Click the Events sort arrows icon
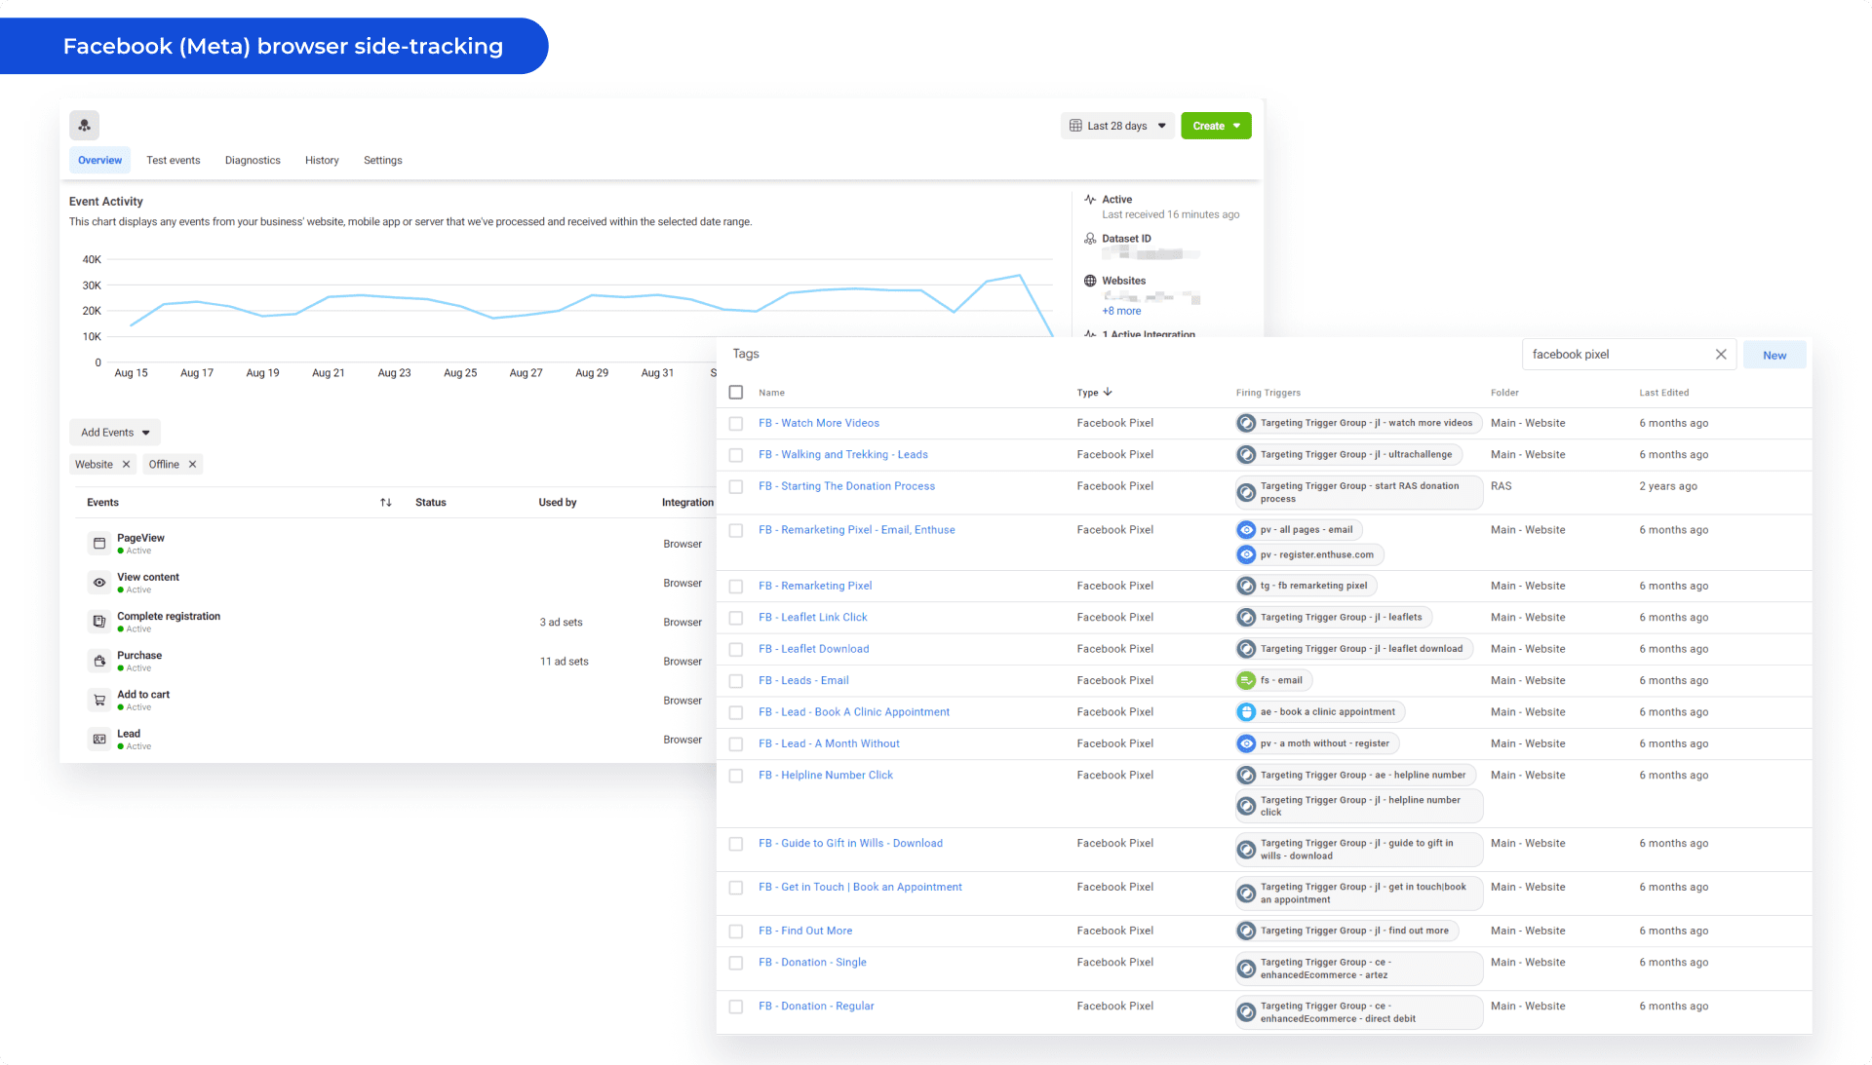Viewport: 1872px width, 1065px height. 386,503
